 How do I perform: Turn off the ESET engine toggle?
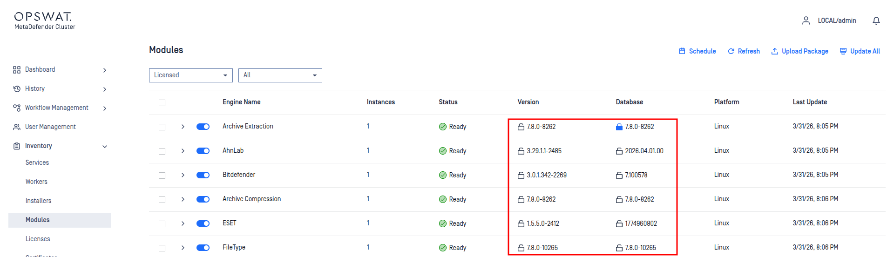203,223
